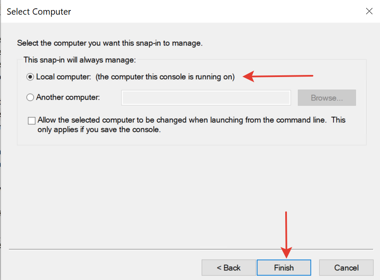Click the red arrow pointing down at Finish
The image size is (380, 280).
[x=286, y=235]
